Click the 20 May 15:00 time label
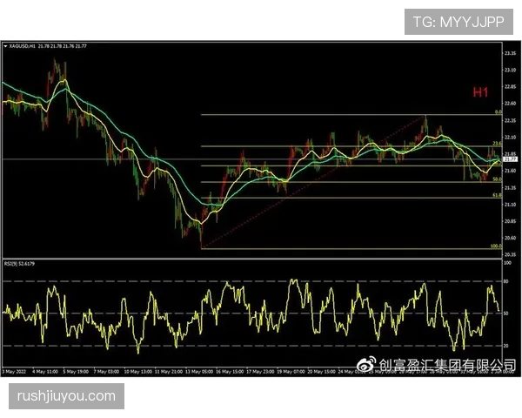 tap(322, 372)
